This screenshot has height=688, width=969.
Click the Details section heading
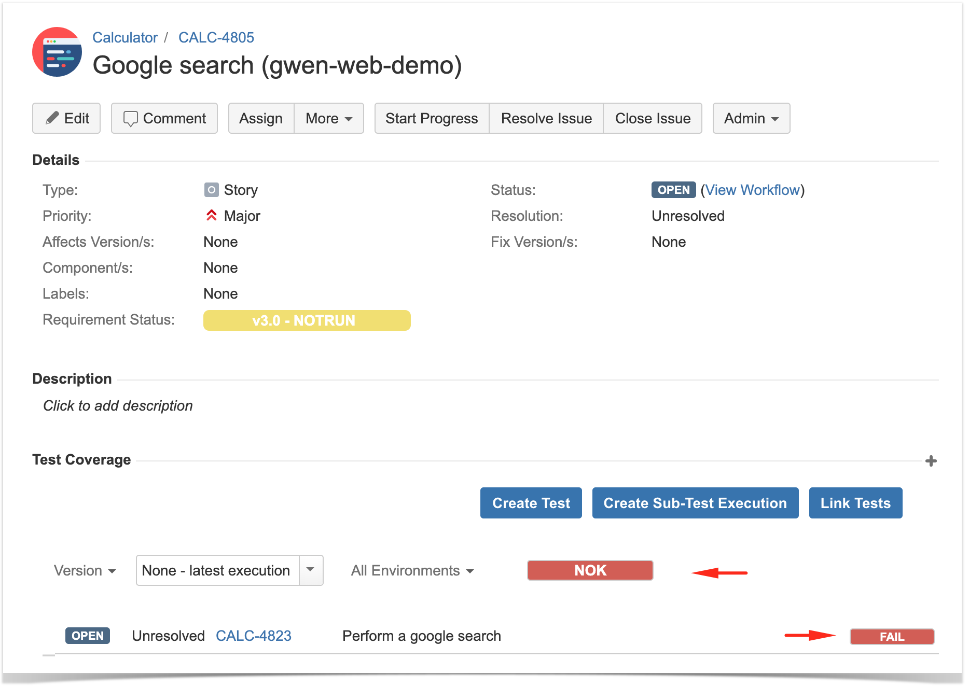click(56, 160)
